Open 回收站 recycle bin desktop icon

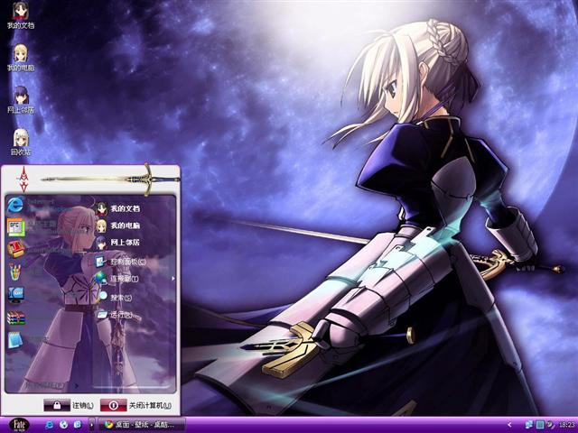[21, 142]
